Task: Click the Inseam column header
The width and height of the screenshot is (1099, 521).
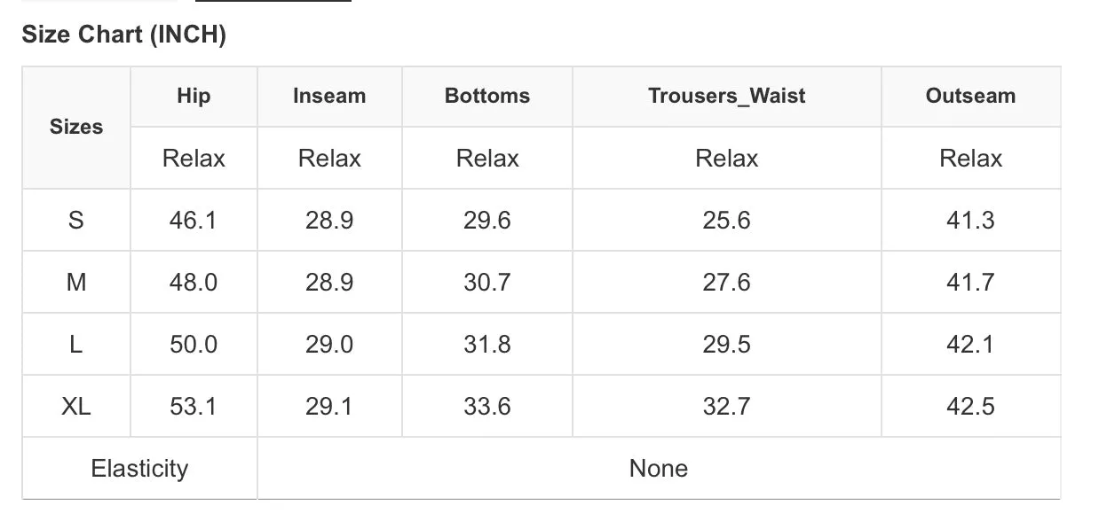Action: (x=329, y=96)
